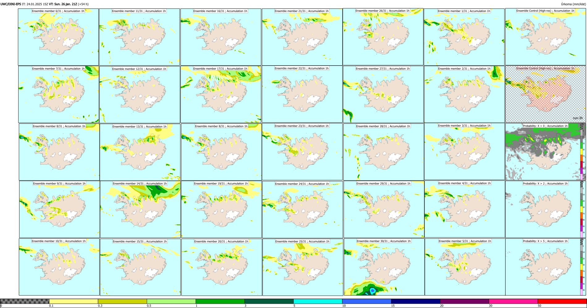Select the Ensemble member 14/31 map panel
The height and width of the screenshot is (308, 587).
click(x=140, y=209)
